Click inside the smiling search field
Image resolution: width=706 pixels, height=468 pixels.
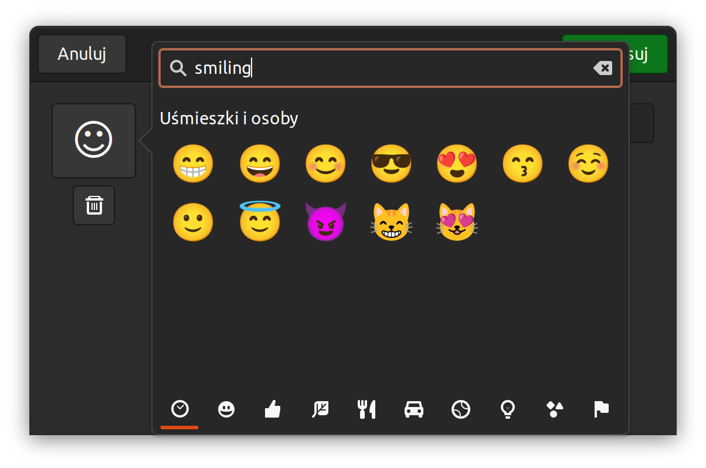(x=352, y=68)
